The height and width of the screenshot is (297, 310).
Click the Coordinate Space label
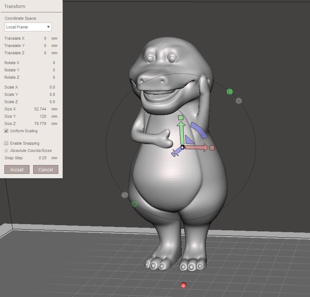[x=20, y=18]
